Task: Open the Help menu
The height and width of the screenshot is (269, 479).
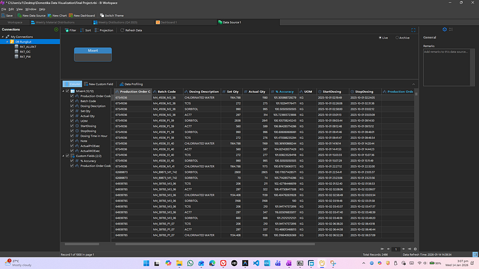Action: click(x=42, y=9)
